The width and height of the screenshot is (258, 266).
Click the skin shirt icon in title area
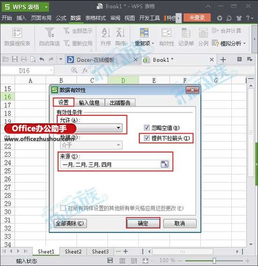(x=239, y=18)
